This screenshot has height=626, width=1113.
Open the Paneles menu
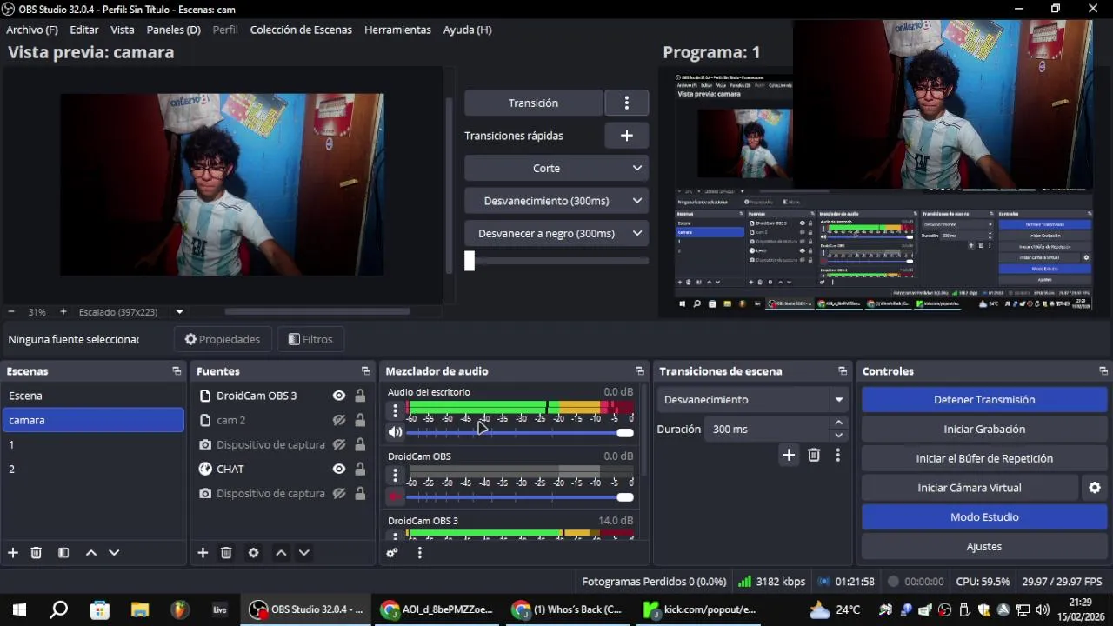[x=174, y=30]
